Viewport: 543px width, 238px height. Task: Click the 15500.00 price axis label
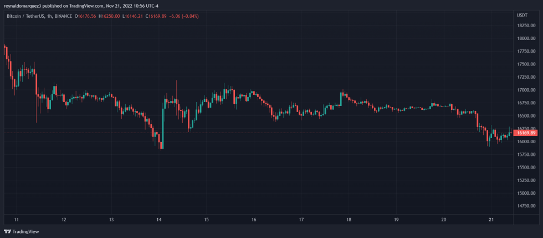(526, 167)
